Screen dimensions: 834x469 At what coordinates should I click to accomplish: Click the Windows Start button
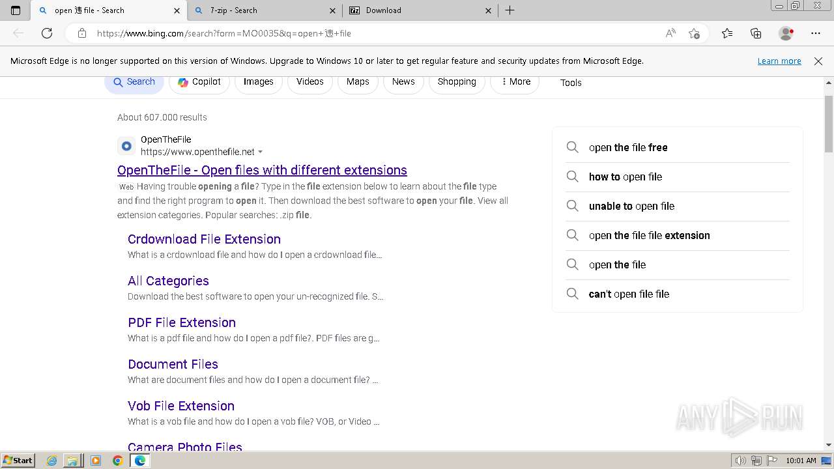pos(18,461)
